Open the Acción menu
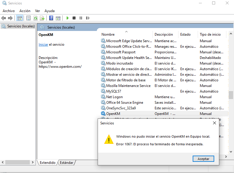The height and width of the screenshot is (173, 234). (x=25, y=11)
